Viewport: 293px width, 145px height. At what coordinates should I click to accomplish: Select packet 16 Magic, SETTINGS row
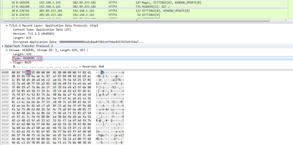tap(144, 3)
